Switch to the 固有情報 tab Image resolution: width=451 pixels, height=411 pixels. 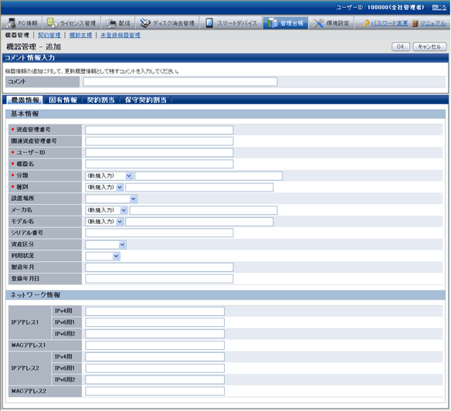pyautogui.click(x=63, y=100)
